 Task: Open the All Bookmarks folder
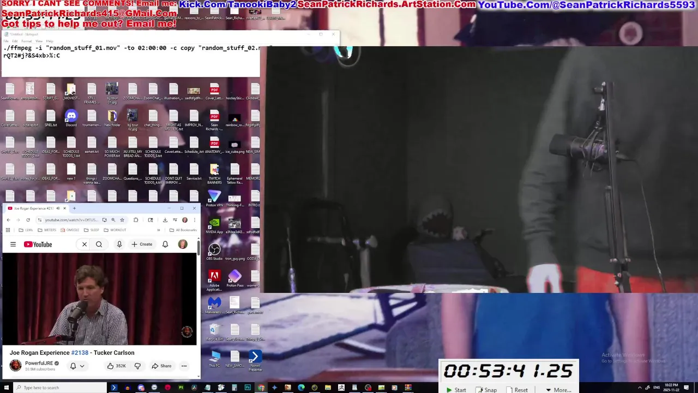coord(183,230)
